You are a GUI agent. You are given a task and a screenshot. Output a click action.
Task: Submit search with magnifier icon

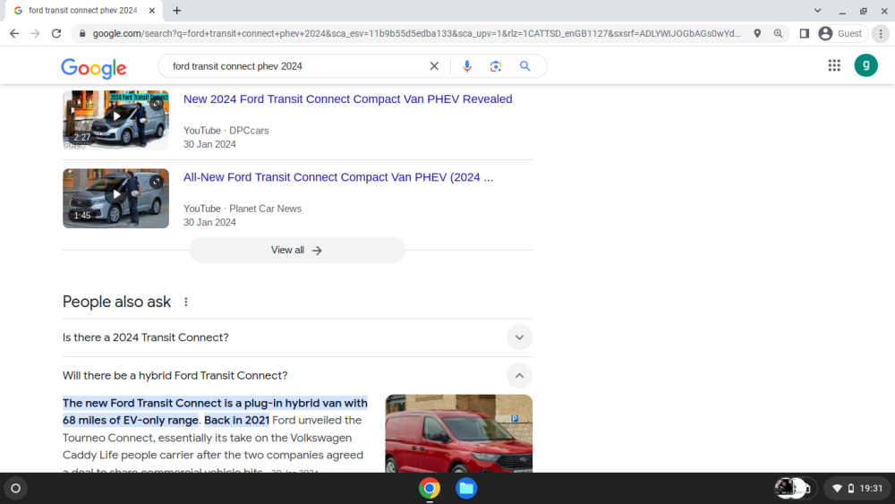click(x=525, y=66)
